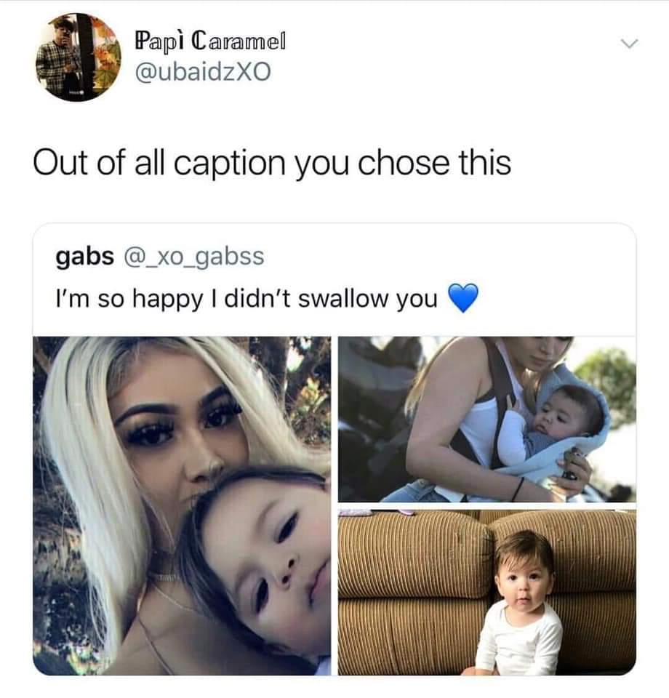Click the baby's face in the selfie photo
The image size is (669, 698).
click(x=267, y=556)
